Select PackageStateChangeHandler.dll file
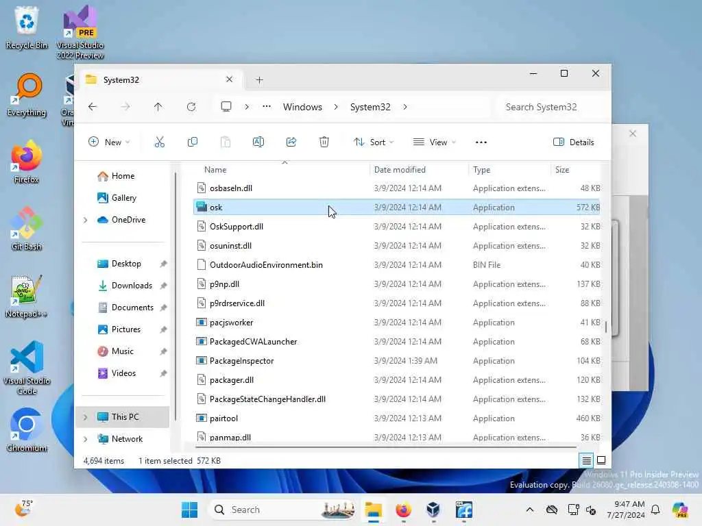 point(397,399)
